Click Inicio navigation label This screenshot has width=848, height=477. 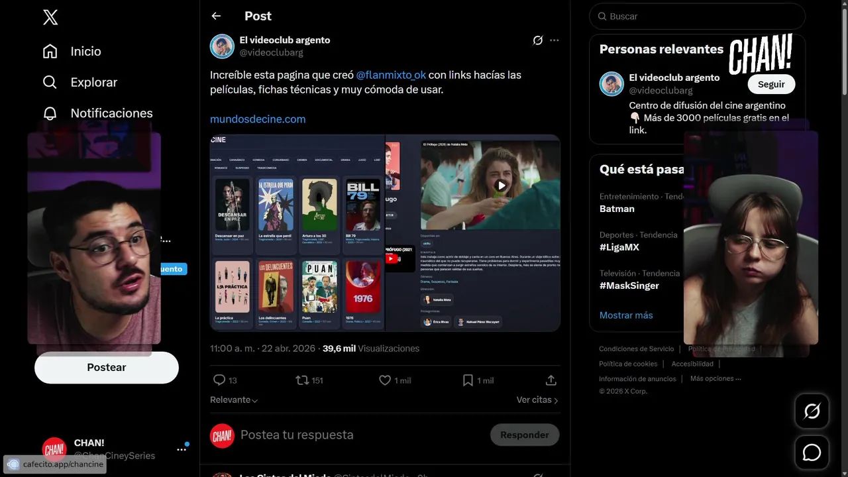[x=85, y=51]
